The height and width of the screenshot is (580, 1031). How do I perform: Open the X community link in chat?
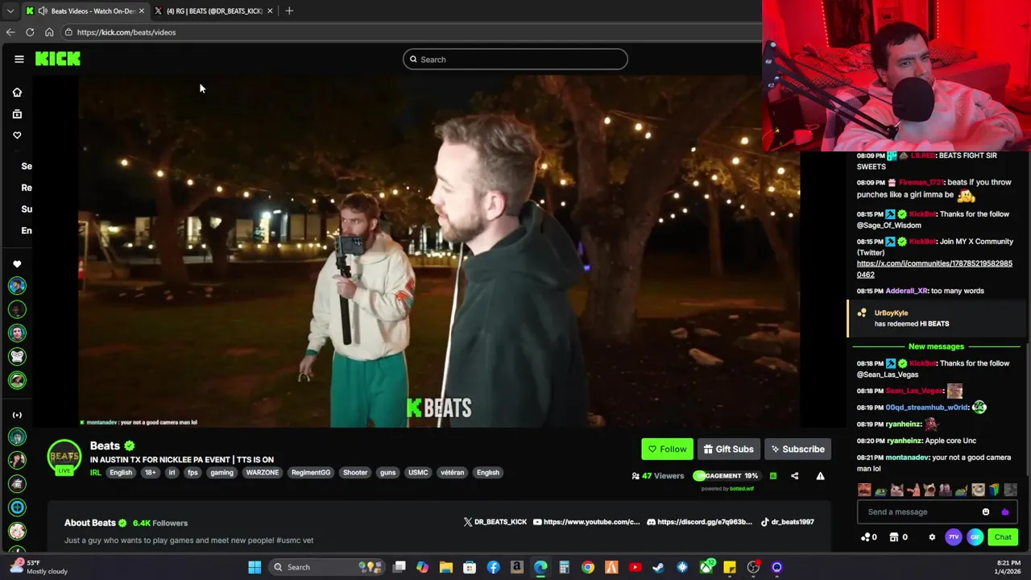click(934, 269)
